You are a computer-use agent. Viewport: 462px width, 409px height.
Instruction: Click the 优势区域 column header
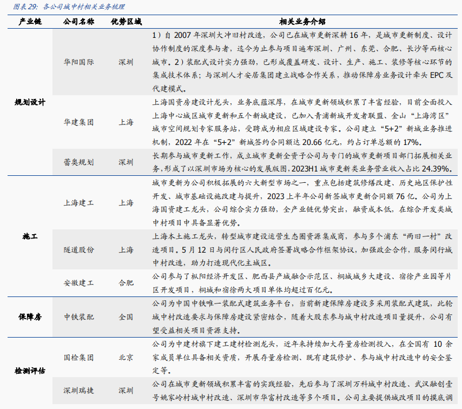126,22
